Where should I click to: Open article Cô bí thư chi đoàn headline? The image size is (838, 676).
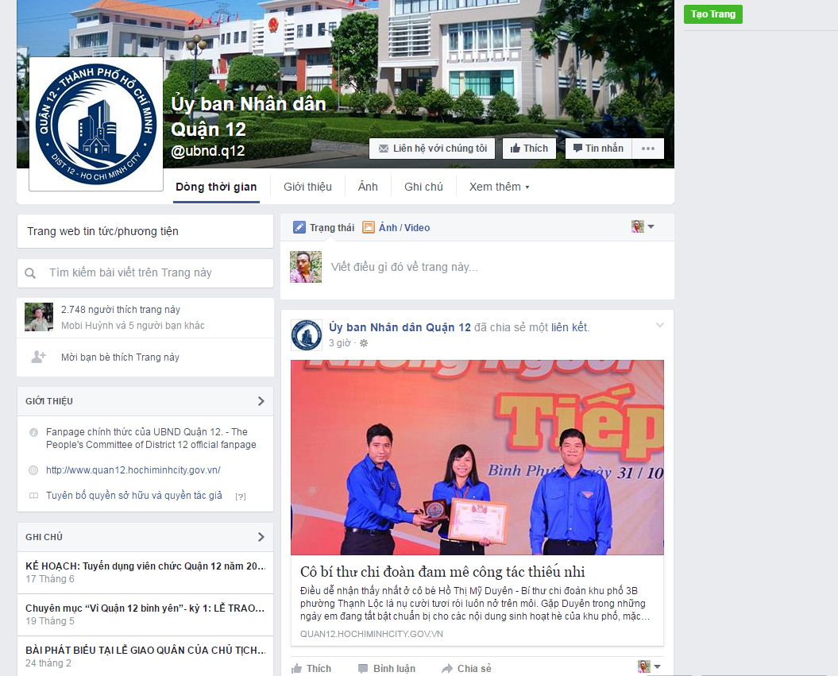442,572
